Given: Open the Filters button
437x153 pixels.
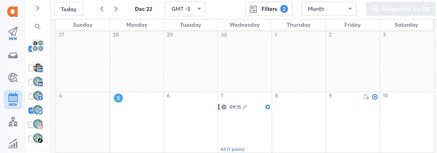Looking at the screenshot, I should click(269, 9).
